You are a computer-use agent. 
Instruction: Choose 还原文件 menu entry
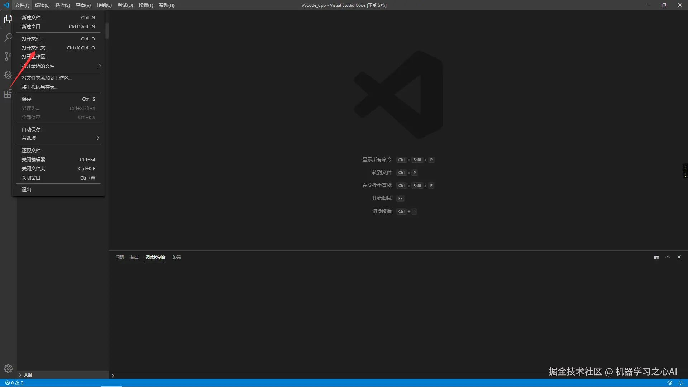(58, 150)
